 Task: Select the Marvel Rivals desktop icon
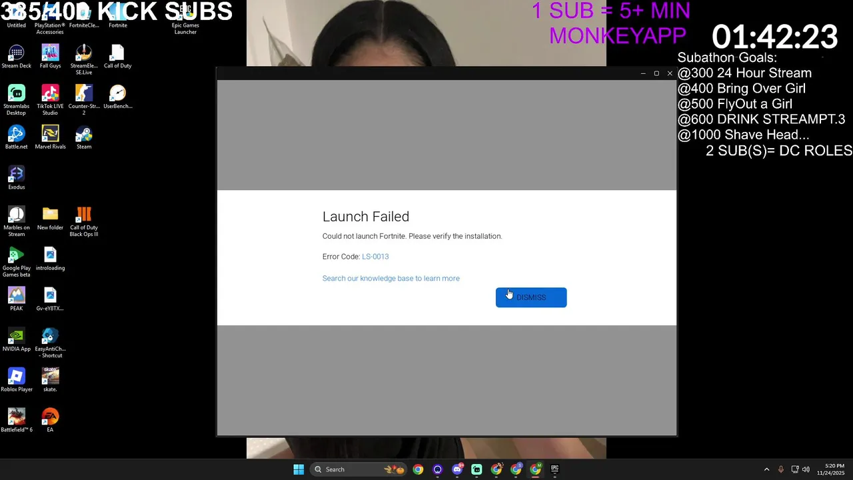pyautogui.click(x=50, y=137)
